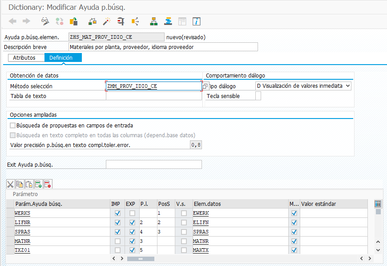Image resolution: width=387 pixels, height=266 pixels.
Task: Click the Where-Used List icon
Action: pos(121,21)
